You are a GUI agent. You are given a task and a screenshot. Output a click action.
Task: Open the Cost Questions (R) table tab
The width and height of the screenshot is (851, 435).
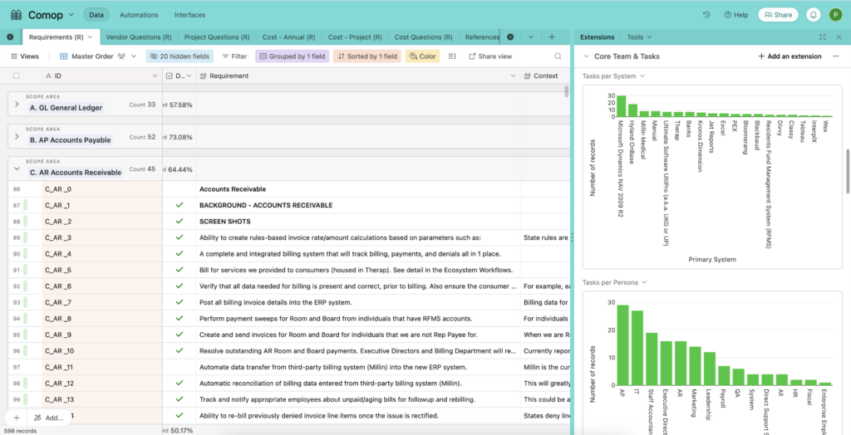(423, 37)
